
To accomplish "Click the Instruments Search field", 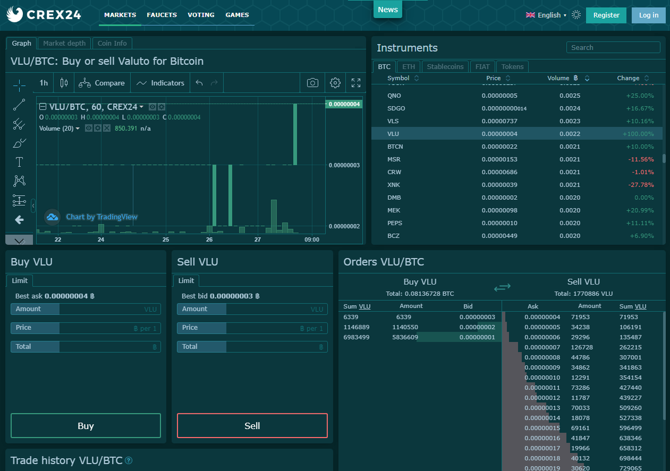I will [613, 47].
